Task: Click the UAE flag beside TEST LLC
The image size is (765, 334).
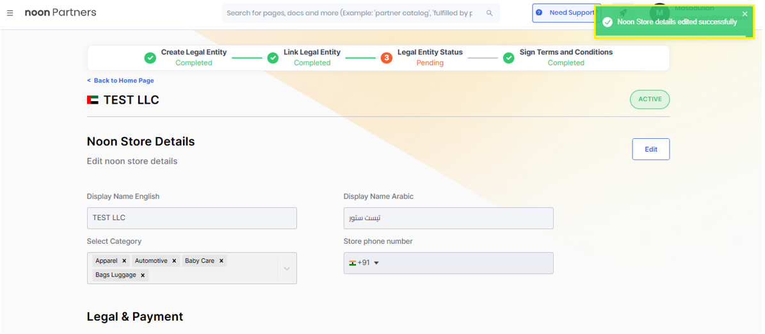Action: (93, 100)
